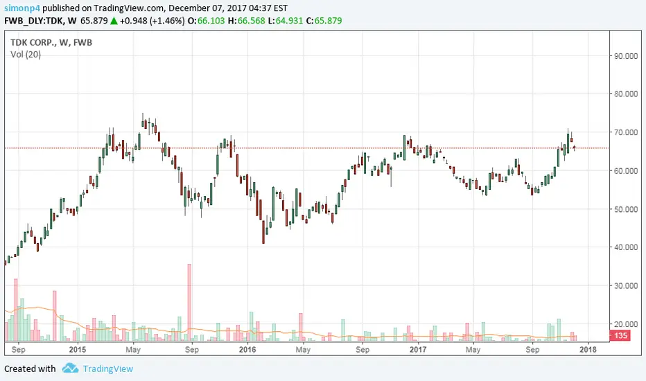
Task: Click the 70.000 price axis label
Action: [625, 132]
